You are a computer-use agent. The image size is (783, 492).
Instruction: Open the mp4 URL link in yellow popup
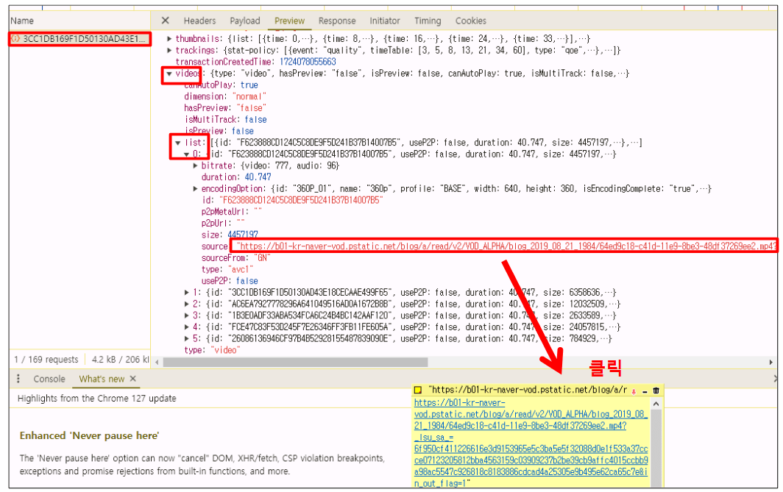pos(531,443)
